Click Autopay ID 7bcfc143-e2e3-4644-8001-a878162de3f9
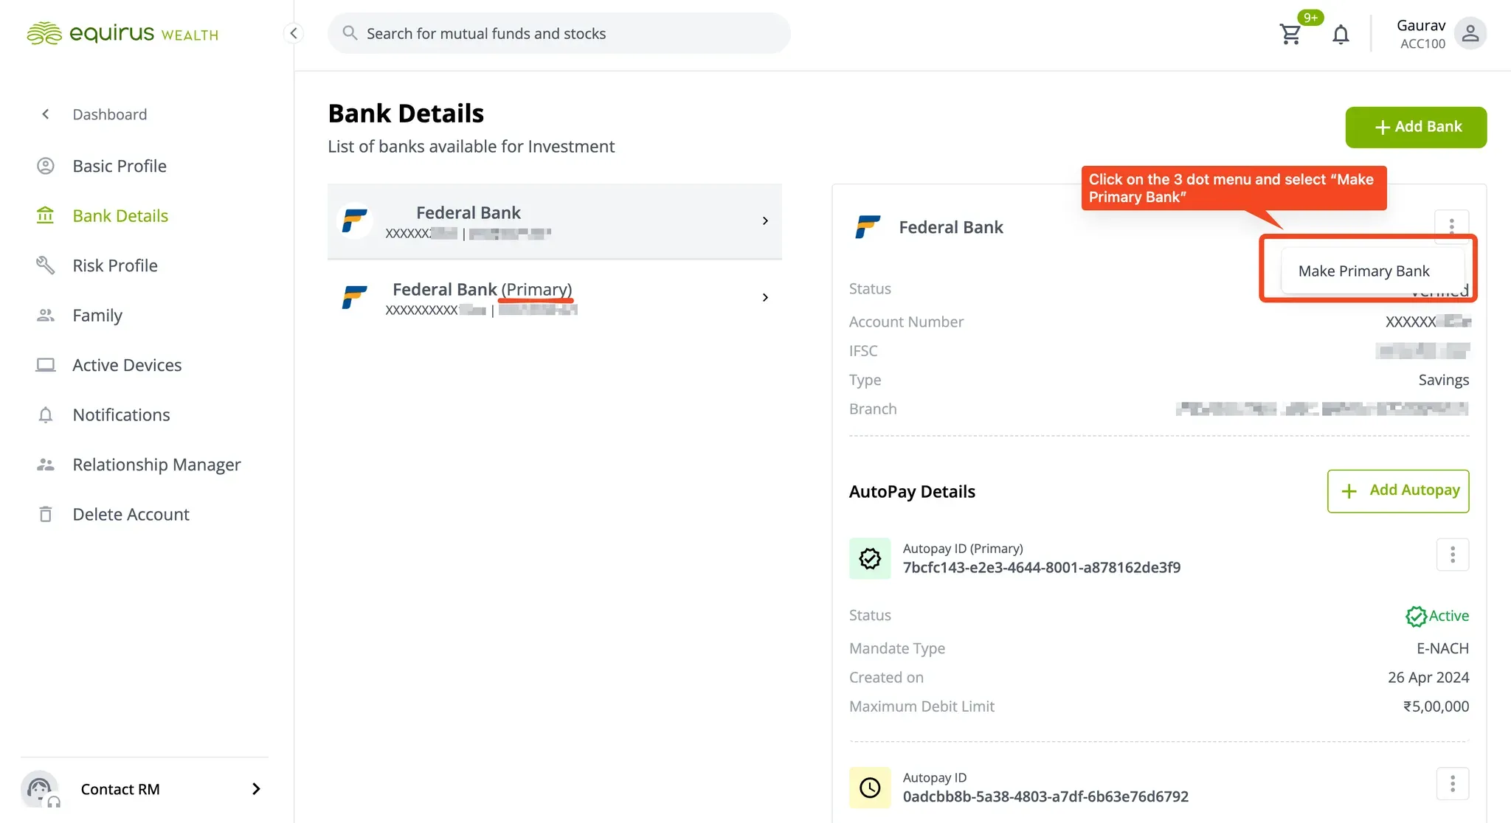 point(1042,568)
